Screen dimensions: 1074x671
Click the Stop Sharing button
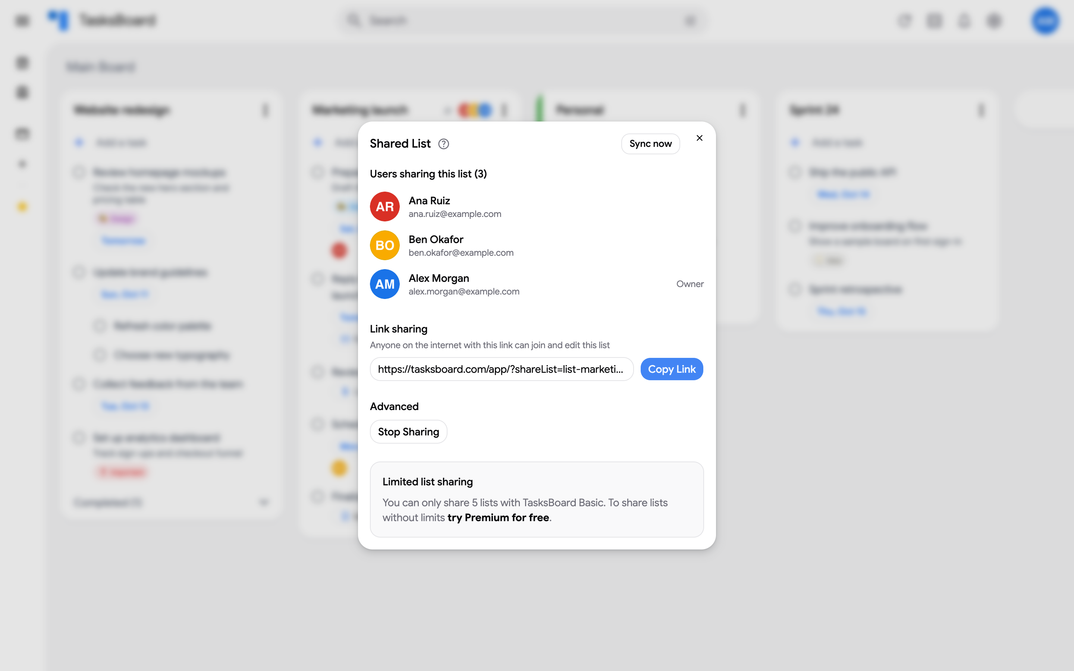(x=408, y=431)
